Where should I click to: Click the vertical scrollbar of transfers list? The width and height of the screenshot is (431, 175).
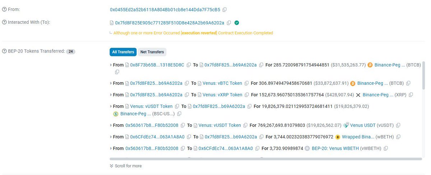[x=424, y=75]
